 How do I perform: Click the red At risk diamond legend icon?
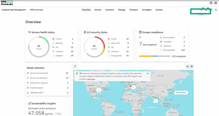coord(109,39)
